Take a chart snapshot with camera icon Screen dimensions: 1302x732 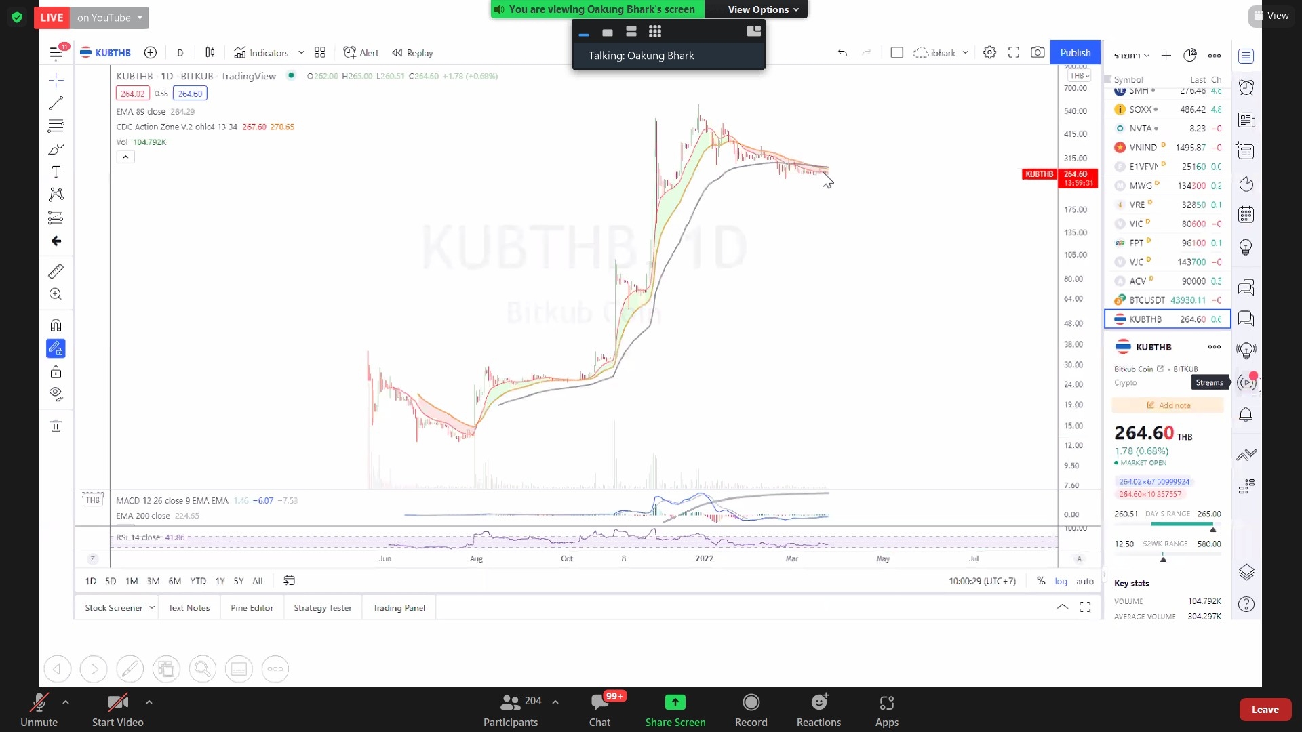click(1038, 52)
